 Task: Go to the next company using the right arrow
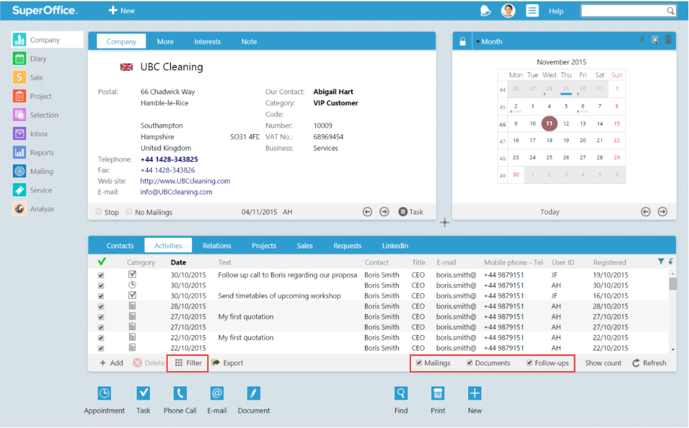[x=384, y=212]
